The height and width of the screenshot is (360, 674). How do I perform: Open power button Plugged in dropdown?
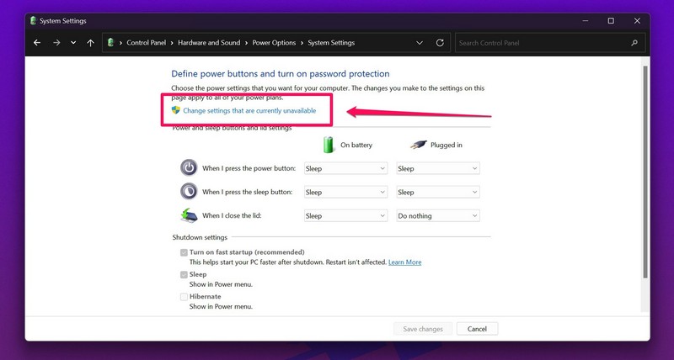(438, 168)
